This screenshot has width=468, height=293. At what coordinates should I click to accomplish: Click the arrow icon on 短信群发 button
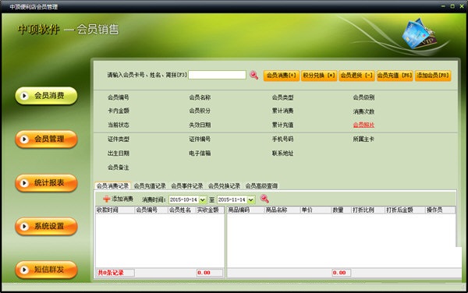tap(24, 270)
